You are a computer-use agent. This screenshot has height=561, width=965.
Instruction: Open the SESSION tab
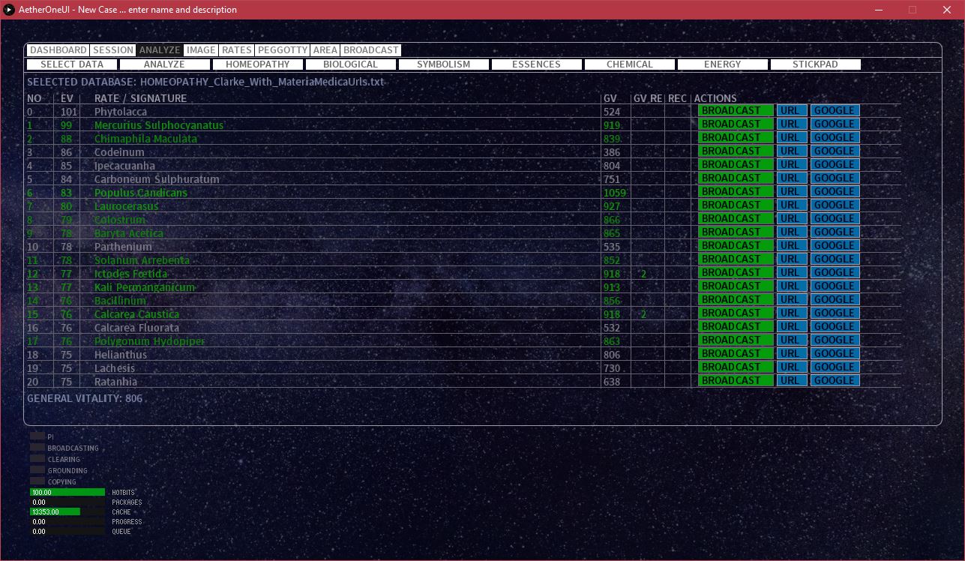click(x=112, y=49)
